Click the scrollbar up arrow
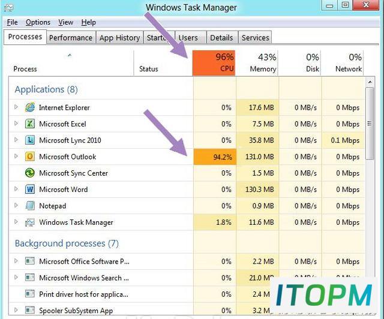This screenshot has height=319, width=384. (370, 82)
